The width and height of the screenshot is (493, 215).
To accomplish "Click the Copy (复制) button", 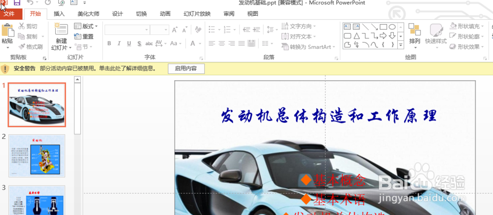I will coord(28,36).
